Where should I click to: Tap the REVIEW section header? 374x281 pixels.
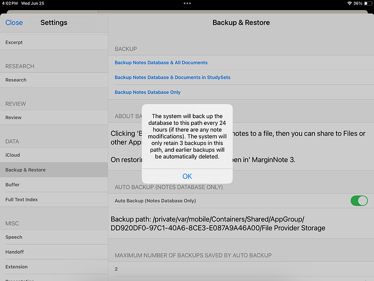tap(16, 104)
